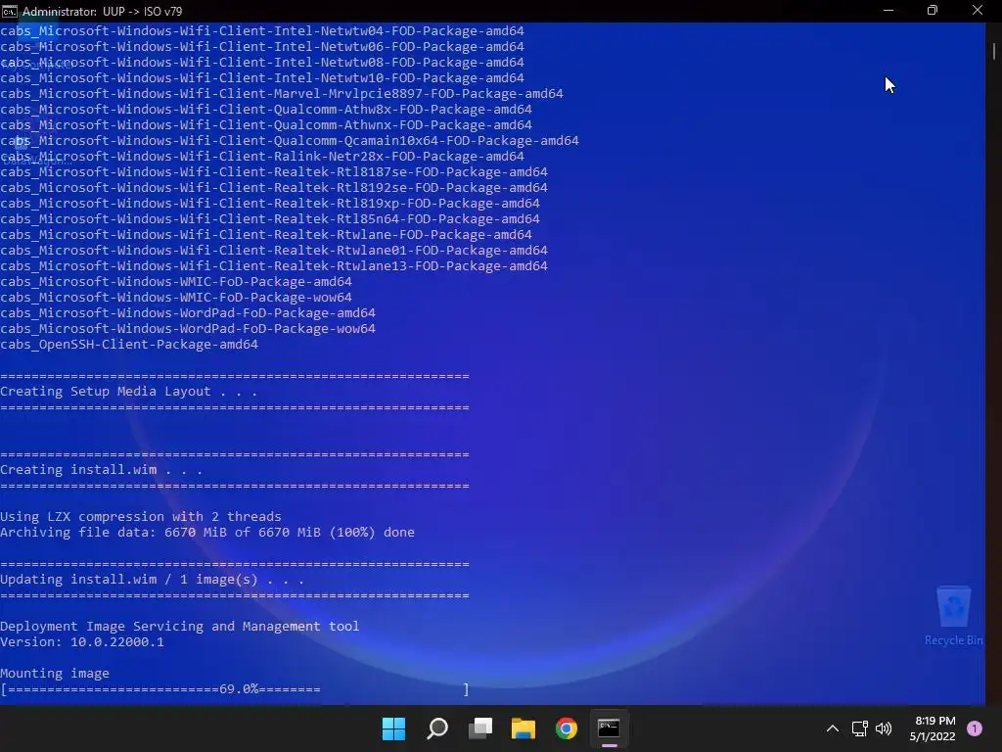Click the Qualcomm-Athw8x package line
The width and height of the screenshot is (1002, 752).
[x=266, y=110]
